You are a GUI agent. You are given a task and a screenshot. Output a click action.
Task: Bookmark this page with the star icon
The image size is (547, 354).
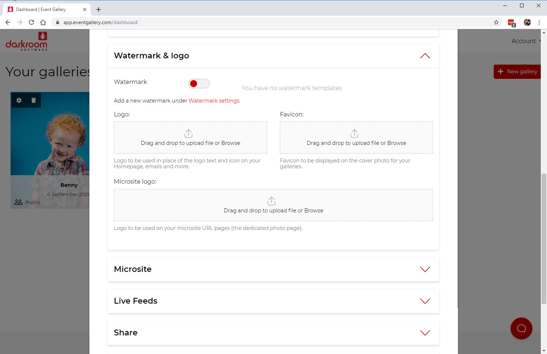pos(496,22)
